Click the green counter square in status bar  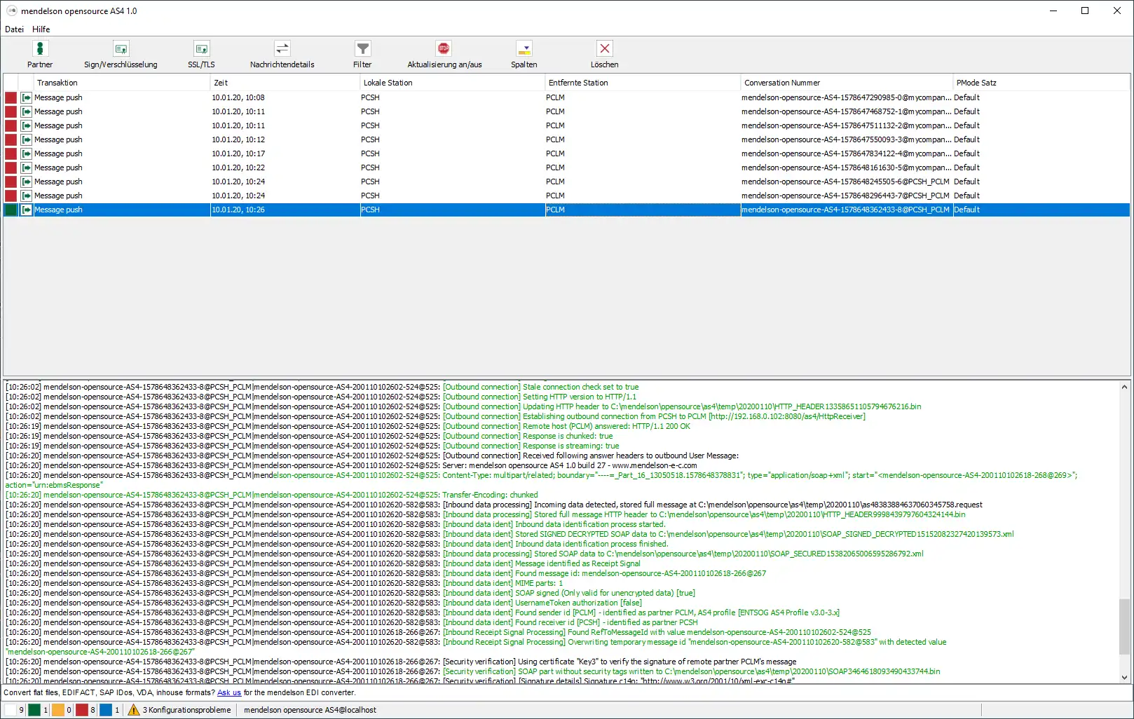pyautogui.click(x=34, y=710)
